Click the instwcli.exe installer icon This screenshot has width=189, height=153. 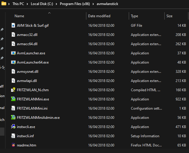coord(13,127)
